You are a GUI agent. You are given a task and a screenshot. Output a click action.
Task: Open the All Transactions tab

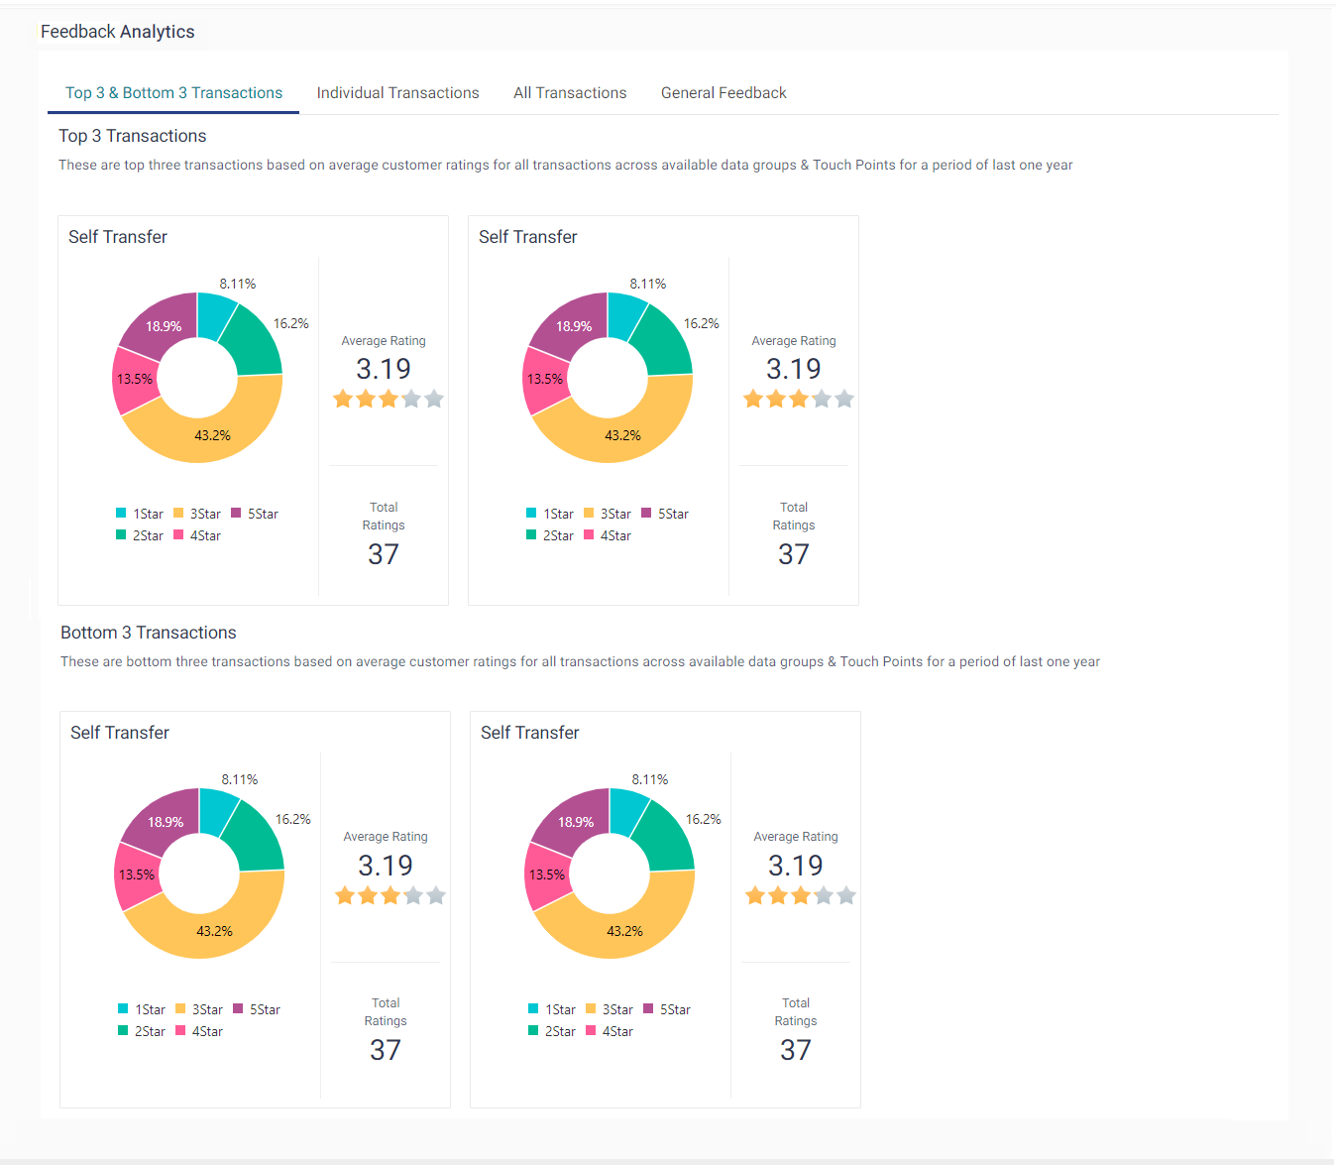[x=570, y=93]
